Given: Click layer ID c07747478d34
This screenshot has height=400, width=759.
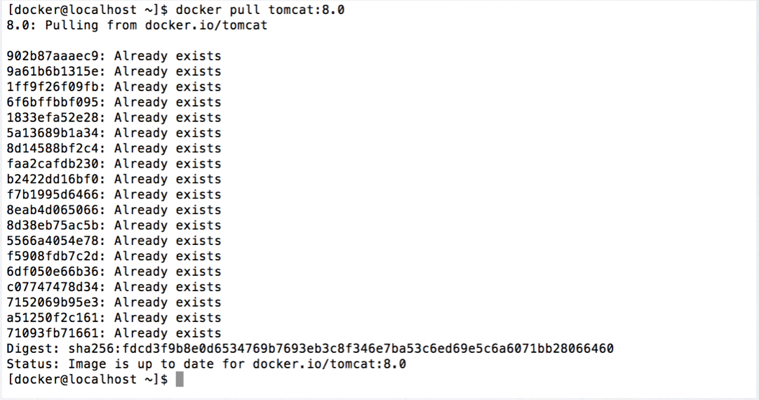Looking at the screenshot, I should point(53,287).
